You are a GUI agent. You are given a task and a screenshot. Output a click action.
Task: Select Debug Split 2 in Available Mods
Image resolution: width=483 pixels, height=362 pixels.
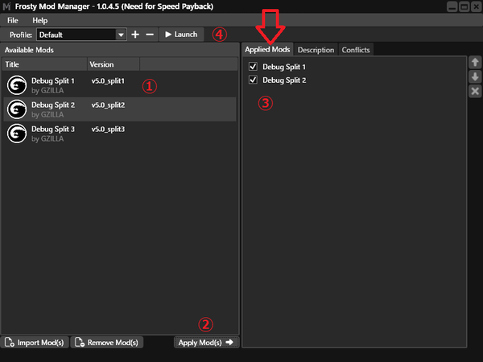point(120,109)
